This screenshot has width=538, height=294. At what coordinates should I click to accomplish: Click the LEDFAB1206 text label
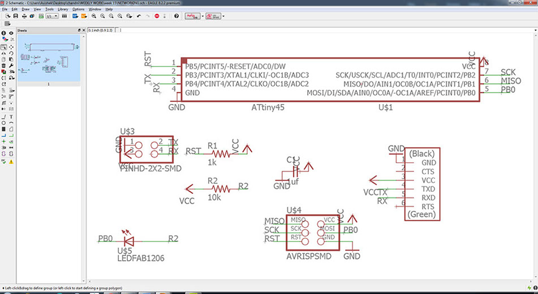[141, 258]
